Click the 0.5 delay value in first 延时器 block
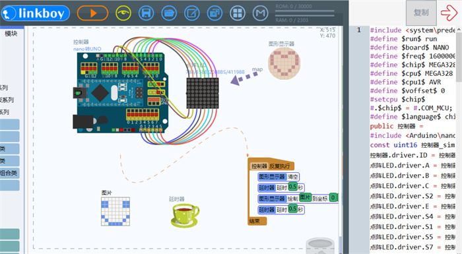Image resolution: width=462 pixels, height=254 pixels. (292, 187)
